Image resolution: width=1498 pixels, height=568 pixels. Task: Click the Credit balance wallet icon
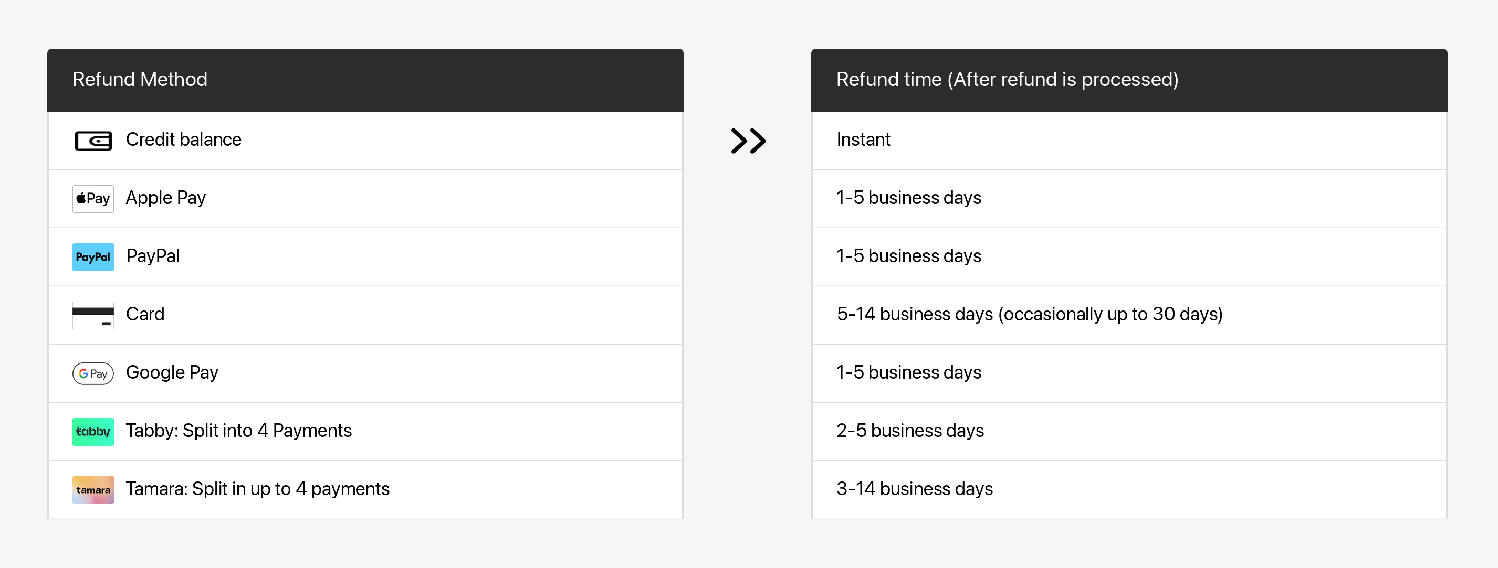[93, 141]
